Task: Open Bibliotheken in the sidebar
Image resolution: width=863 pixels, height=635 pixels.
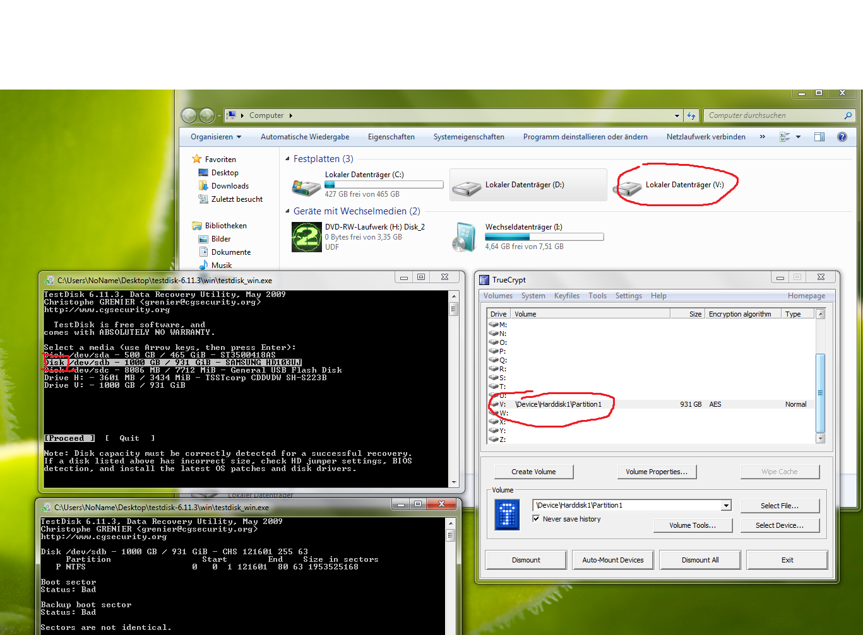Action: 220,226
